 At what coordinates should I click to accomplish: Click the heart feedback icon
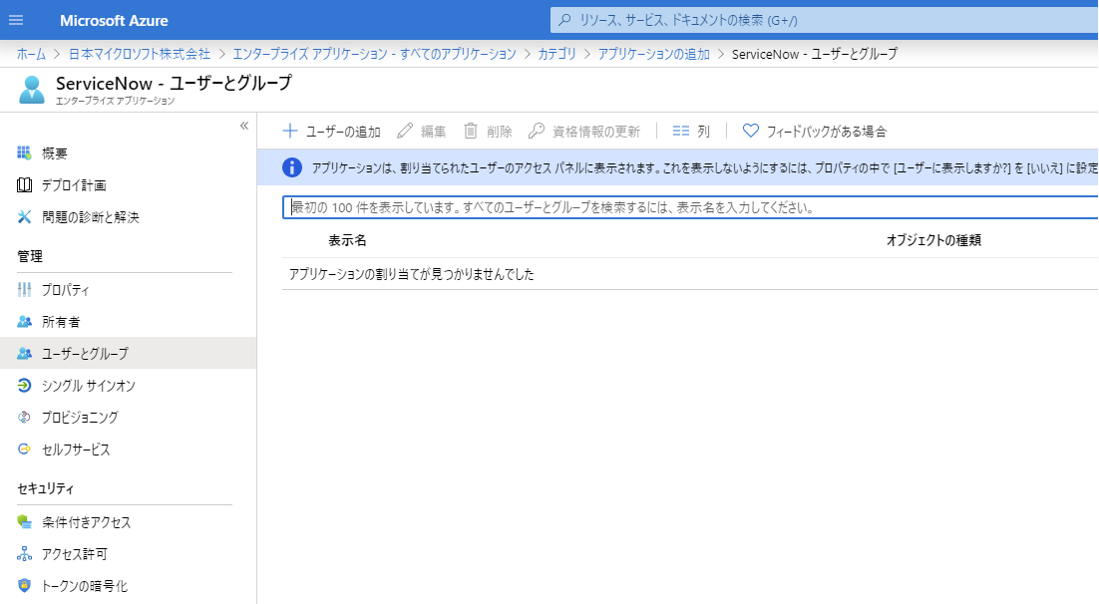coord(751,131)
